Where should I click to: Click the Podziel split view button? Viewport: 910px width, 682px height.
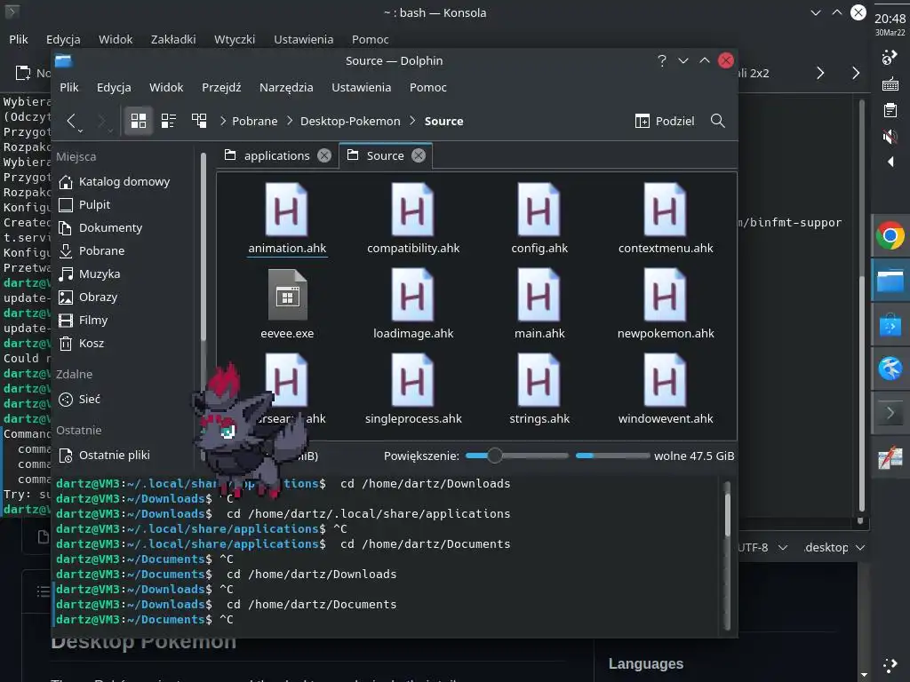tap(665, 121)
